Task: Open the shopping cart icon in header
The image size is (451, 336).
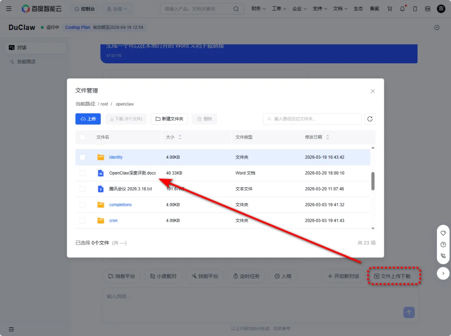Action: (390, 9)
